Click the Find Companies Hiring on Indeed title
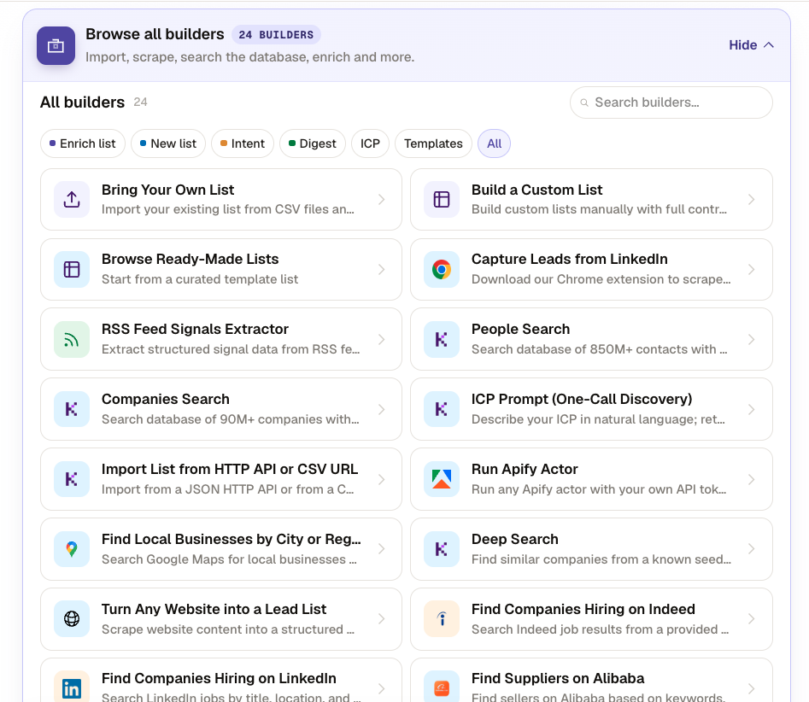This screenshot has width=809, height=702. tap(583, 609)
